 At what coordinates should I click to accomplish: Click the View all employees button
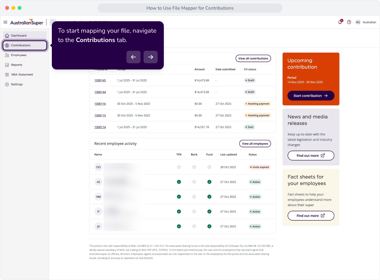point(255,144)
